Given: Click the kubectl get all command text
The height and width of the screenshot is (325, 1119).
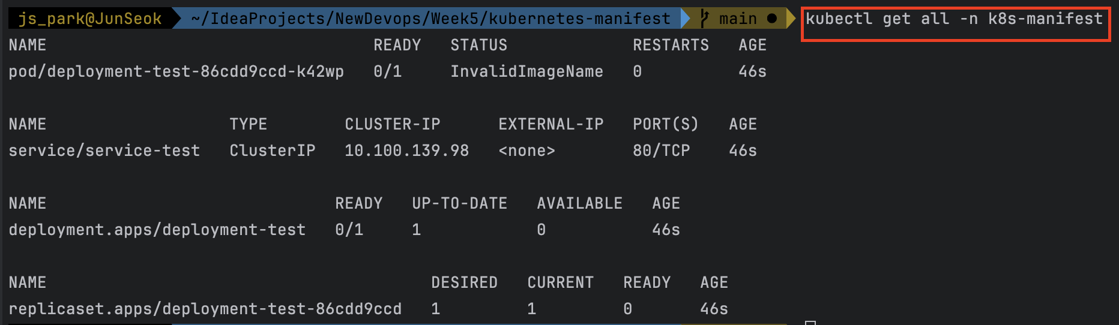Looking at the screenshot, I should 955,19.
